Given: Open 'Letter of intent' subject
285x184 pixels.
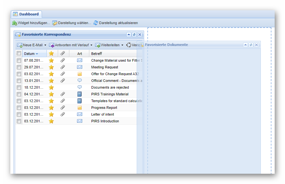Looking at the screenshot, I should (x=103, y=114).
